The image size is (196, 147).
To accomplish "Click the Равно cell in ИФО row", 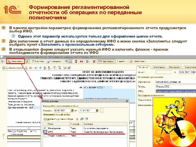I will (76, 132).
